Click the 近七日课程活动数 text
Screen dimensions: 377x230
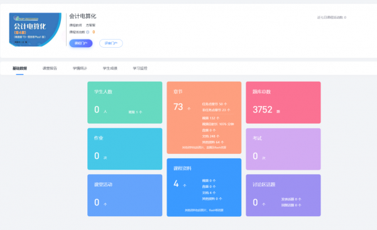[332, 18]
